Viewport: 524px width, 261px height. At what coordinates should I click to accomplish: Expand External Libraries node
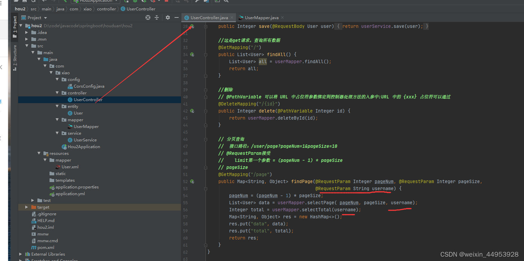tap(21, 254)
